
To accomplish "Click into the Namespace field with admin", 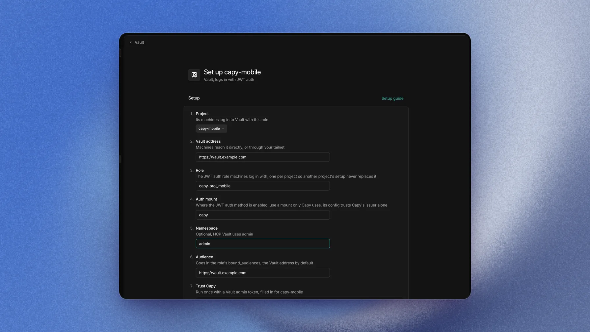I will 263,244.
